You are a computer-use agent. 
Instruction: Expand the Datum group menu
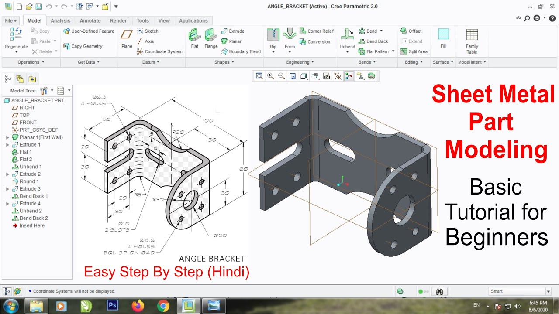(x=151, y=62)
